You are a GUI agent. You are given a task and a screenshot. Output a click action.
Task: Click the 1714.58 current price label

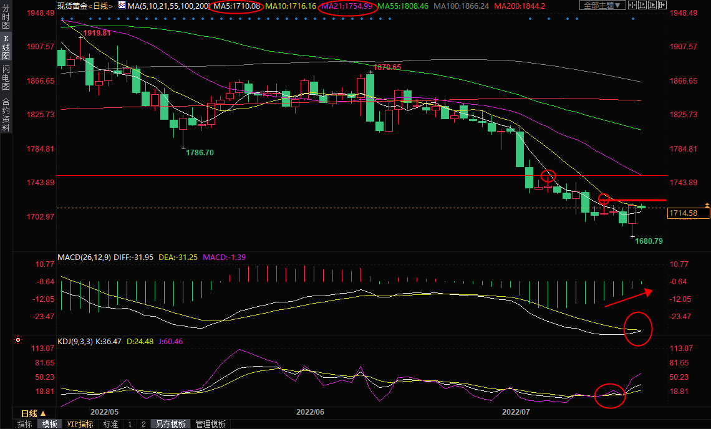pyautogui.click(x=689, y=214)
